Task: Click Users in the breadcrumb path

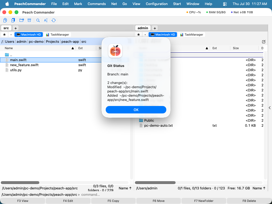Action: coord(10,42)
